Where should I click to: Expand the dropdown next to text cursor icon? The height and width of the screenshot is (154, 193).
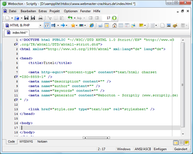tap(58, 25)
